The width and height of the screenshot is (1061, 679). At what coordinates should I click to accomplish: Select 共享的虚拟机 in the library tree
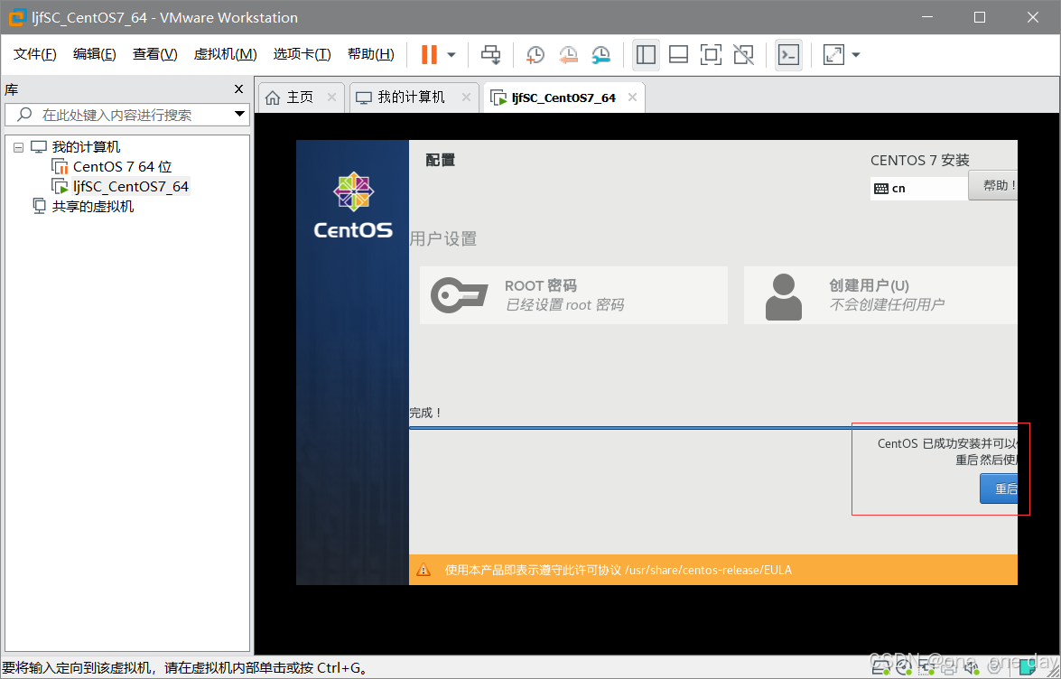click(93, 206)
